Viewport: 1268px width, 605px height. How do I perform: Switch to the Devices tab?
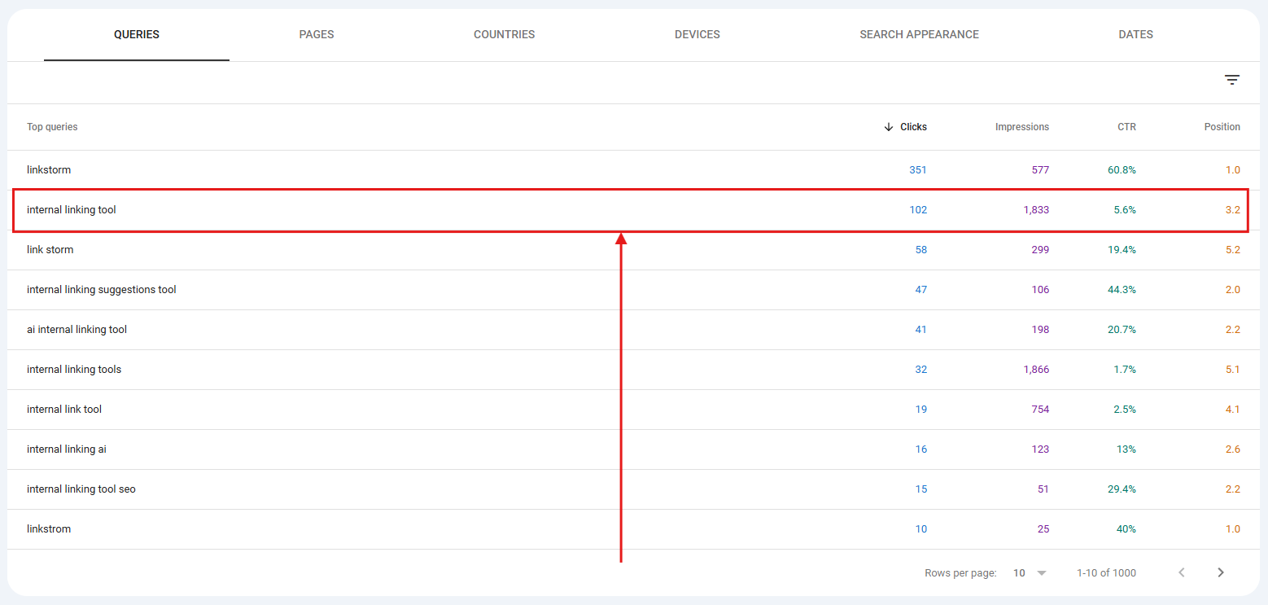(697, 35)
